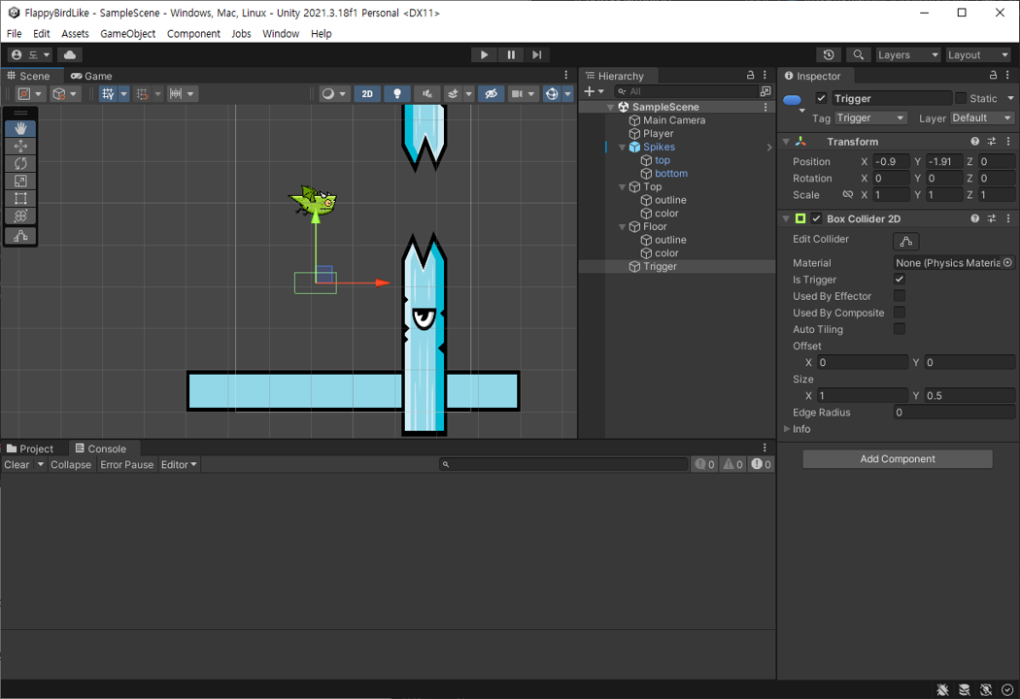Clear the console

17,464
